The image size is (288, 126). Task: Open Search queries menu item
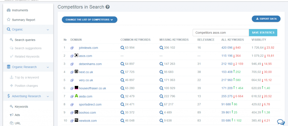(25, 40)
